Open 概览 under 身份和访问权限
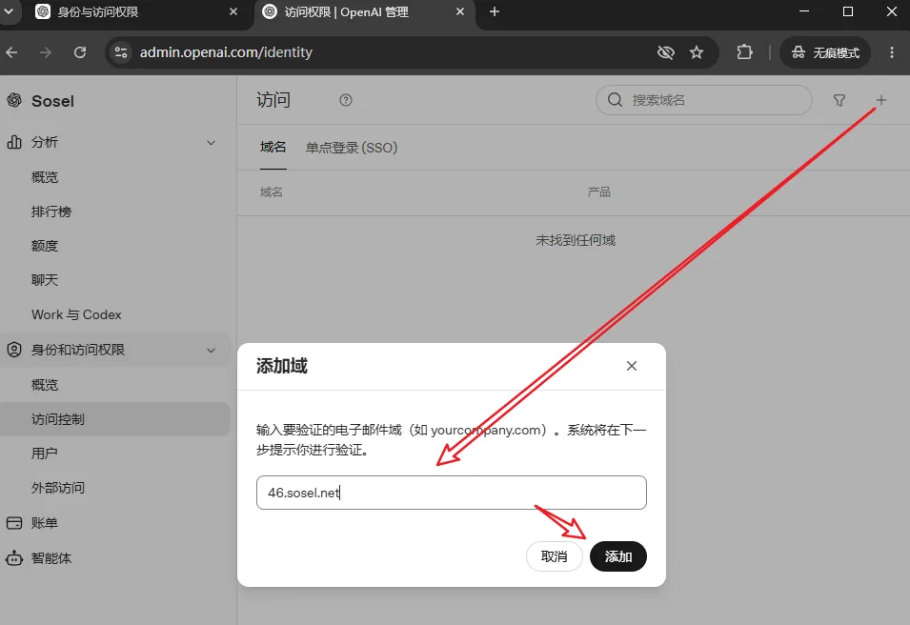 point(45,385)
